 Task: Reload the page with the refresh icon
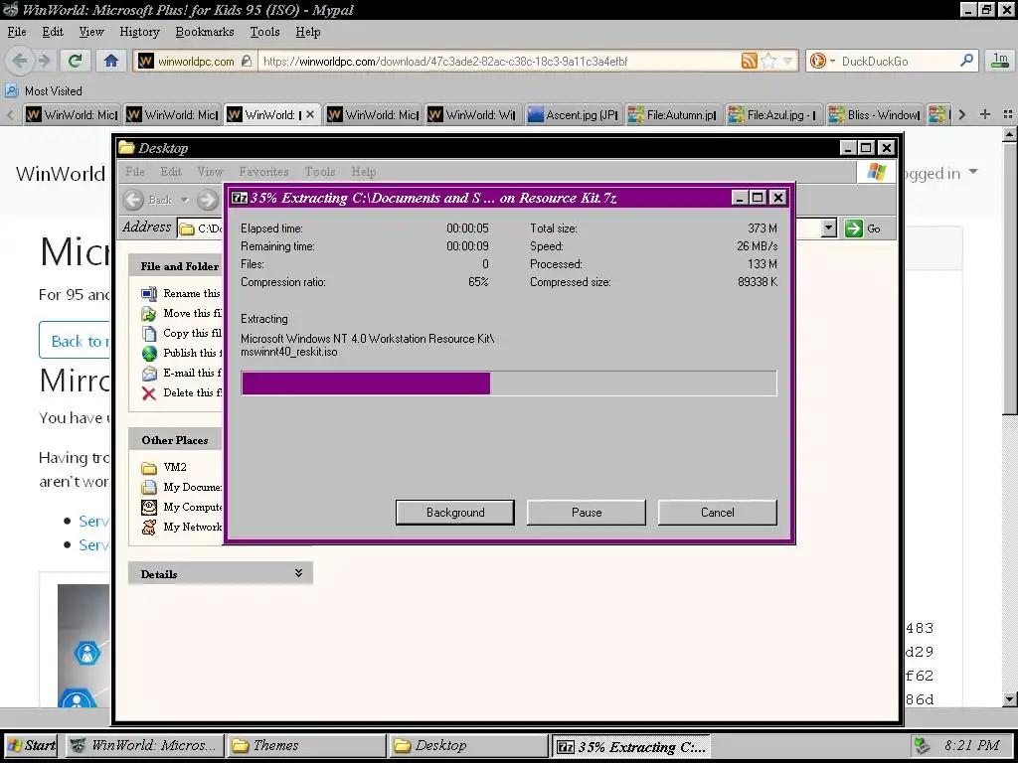pyautogui.click(x=76, y=61)
